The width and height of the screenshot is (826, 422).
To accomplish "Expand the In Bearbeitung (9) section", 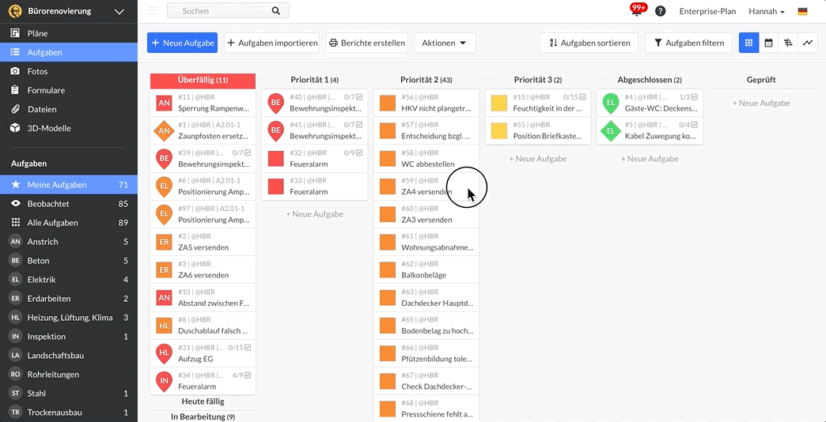I will click(x=203, y=416).
